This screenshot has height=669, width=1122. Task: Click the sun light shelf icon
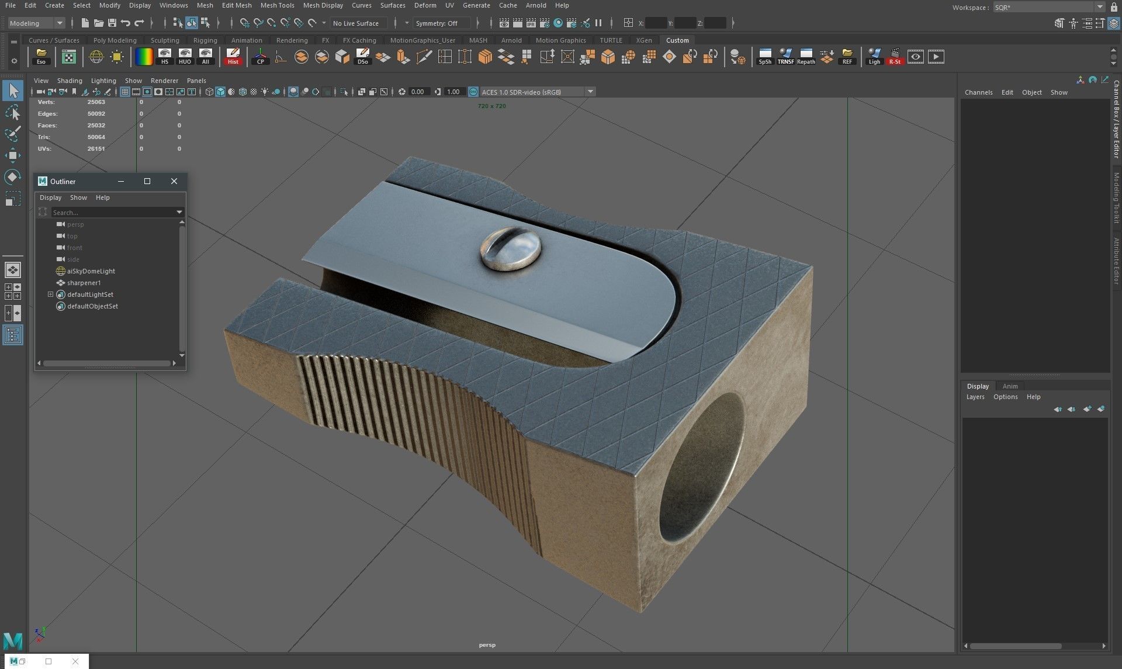pyautogui.click(x=117, y=57)
